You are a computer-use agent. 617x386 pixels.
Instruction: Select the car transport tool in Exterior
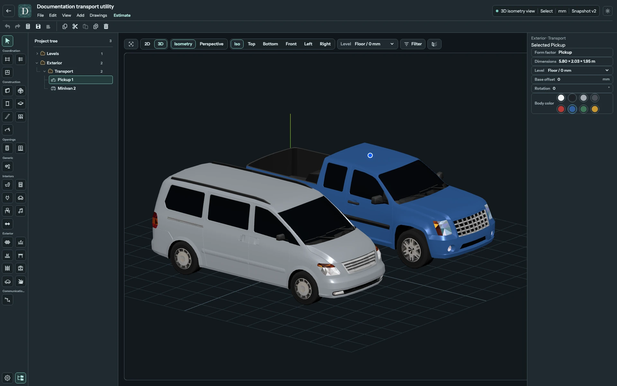(7, 281)
